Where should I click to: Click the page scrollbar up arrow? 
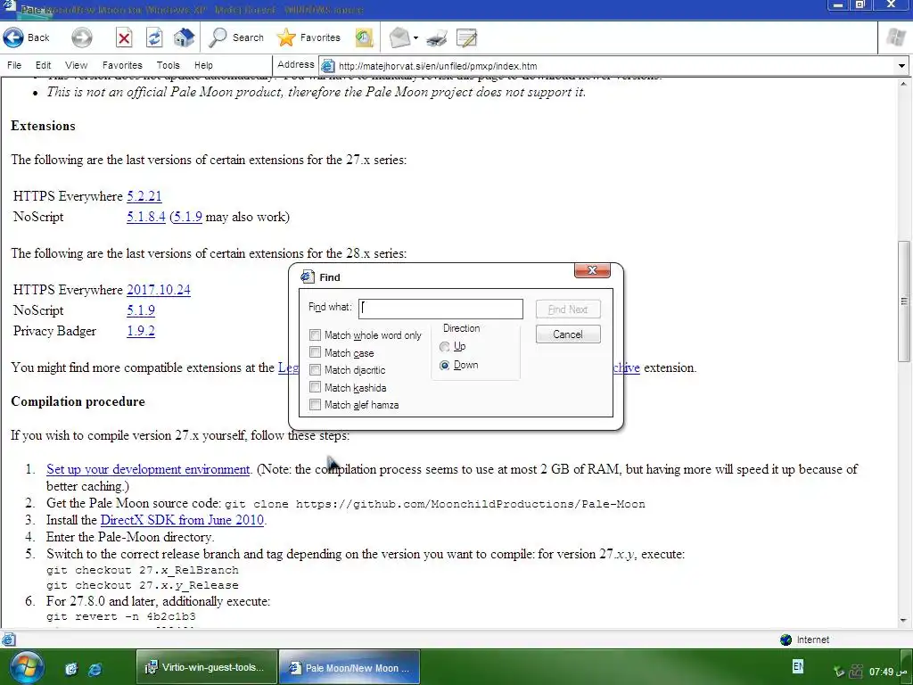(x=904, y=84)
